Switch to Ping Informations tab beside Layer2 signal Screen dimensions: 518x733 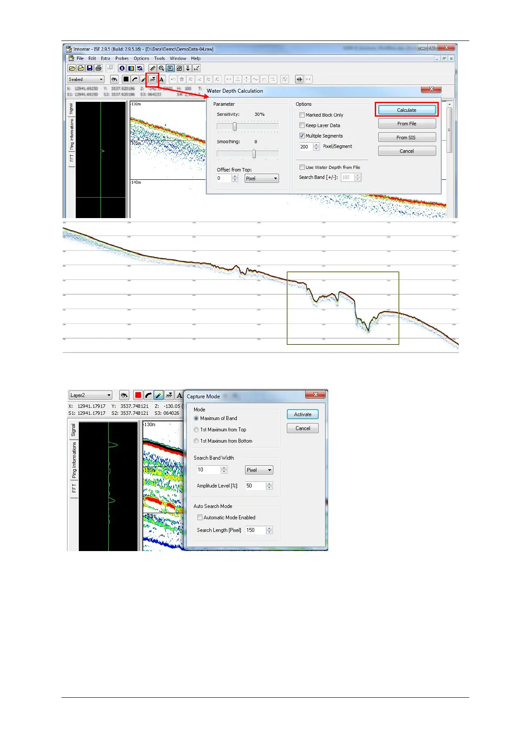tap(74, 460)
